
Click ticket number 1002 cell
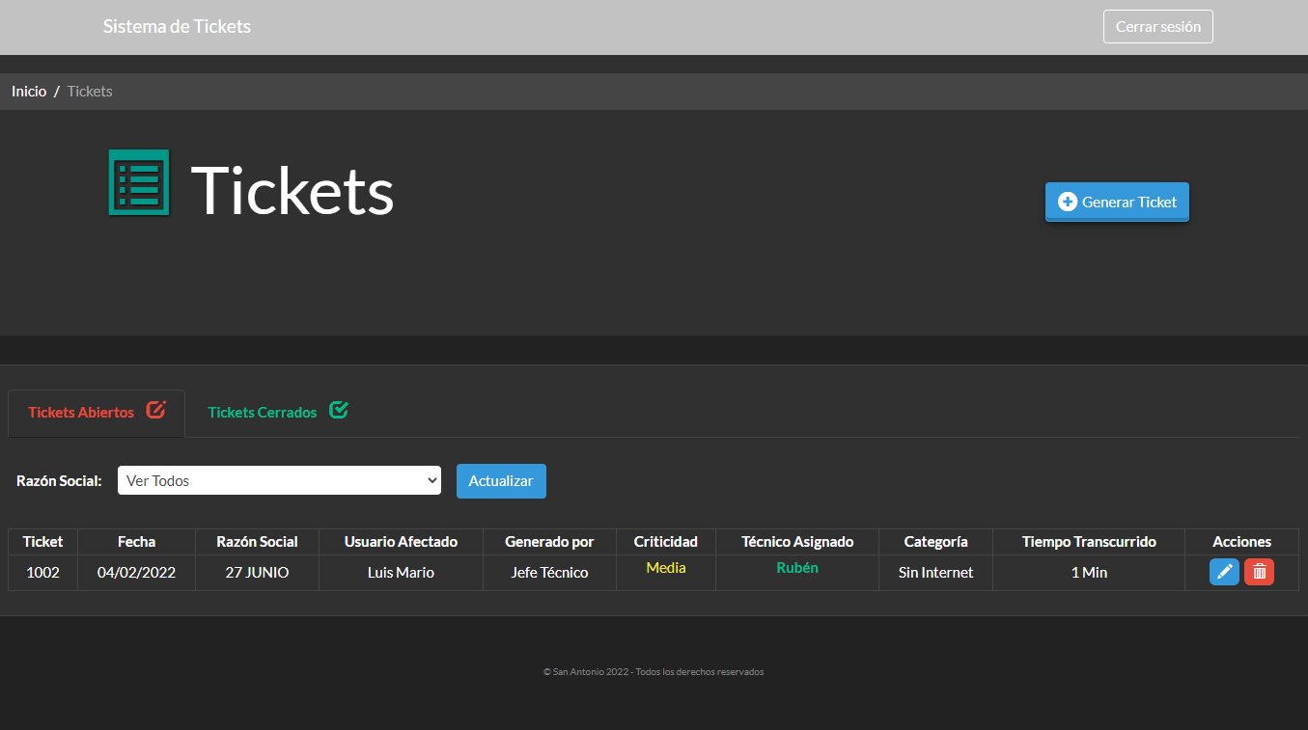(x=42, y=573)
